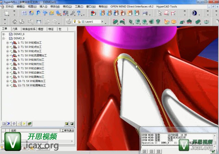Open the 视图(V) menu
The image size is (219, 154).
coord(32,6)
